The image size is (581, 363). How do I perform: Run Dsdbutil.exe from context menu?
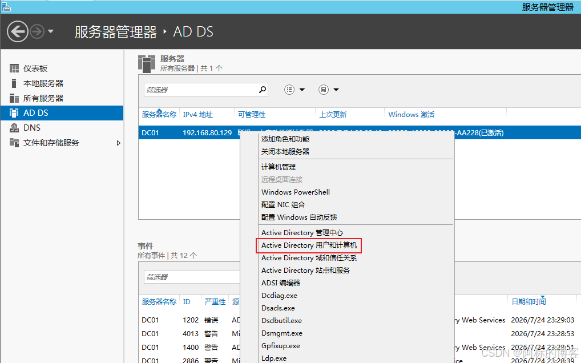pos(281,321)
